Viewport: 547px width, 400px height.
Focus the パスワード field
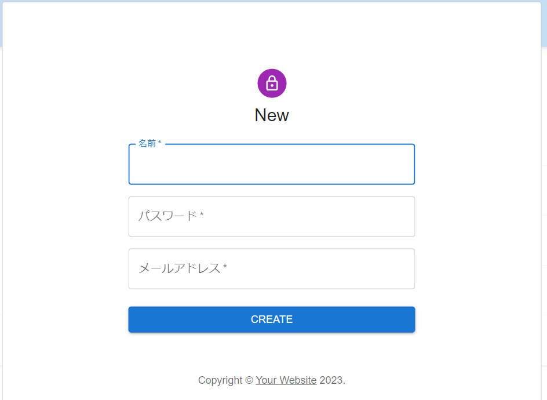click(x=272, y=216)
